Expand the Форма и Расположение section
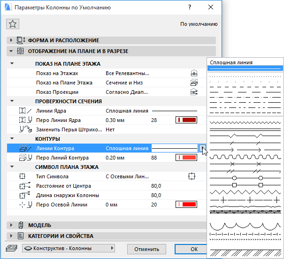 11,40
